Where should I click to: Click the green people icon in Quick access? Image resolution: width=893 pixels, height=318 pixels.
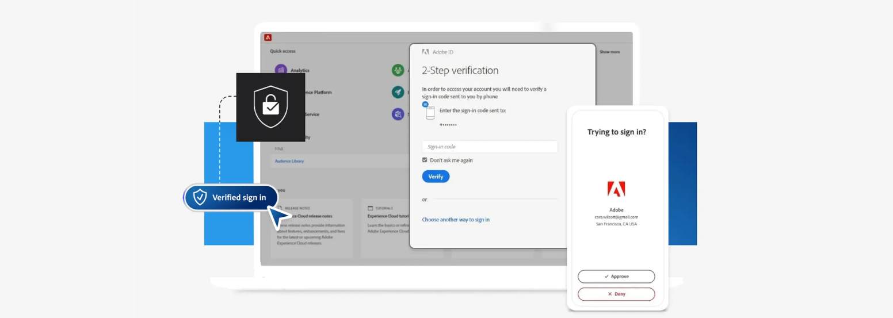pos(398,70)
